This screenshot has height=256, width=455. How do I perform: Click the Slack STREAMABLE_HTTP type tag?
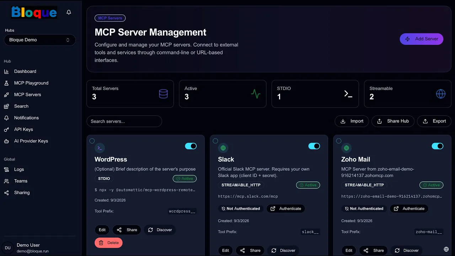click(x=241, y=185)
